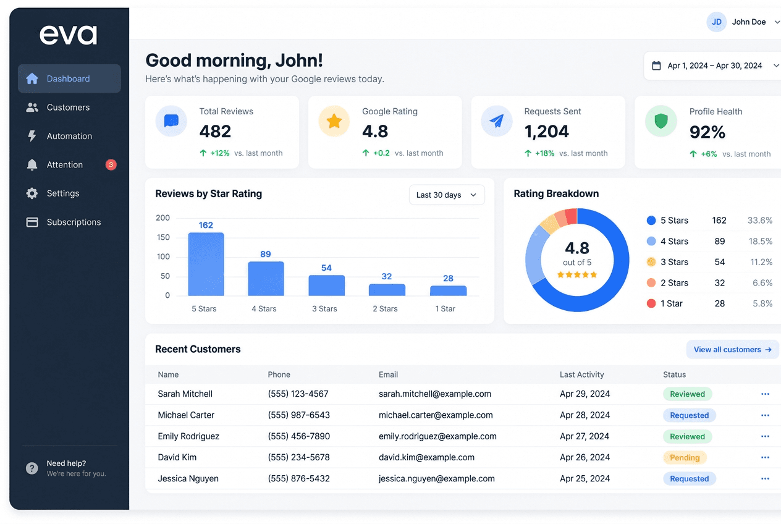Click the 1,204 Requests Sent value
The image size is (781, 524).
click(547, 132)
